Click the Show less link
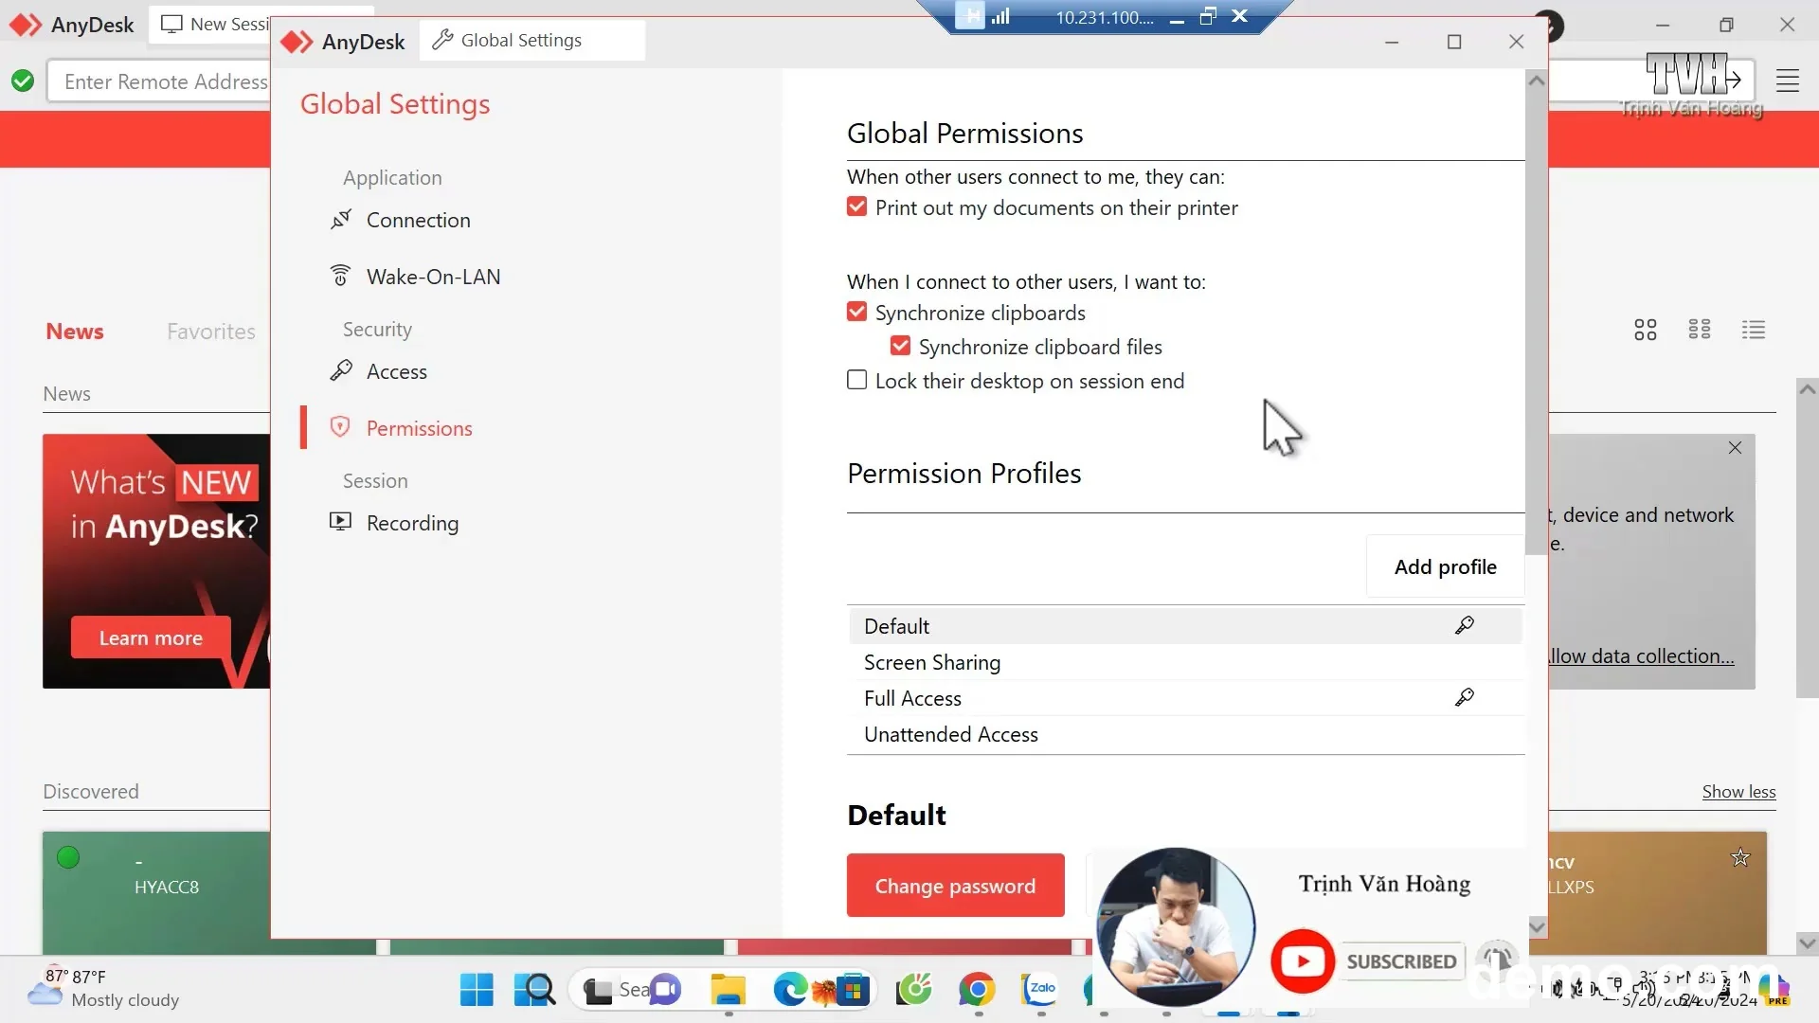 click(x=1738, y=792)
